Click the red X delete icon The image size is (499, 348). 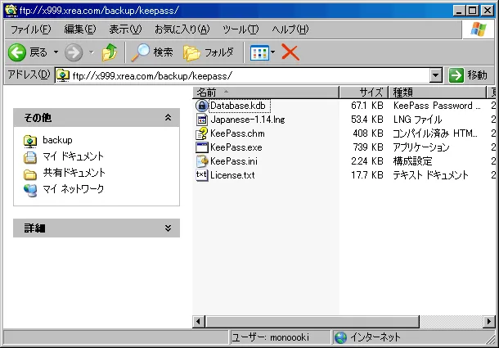(x=290, y=52)
